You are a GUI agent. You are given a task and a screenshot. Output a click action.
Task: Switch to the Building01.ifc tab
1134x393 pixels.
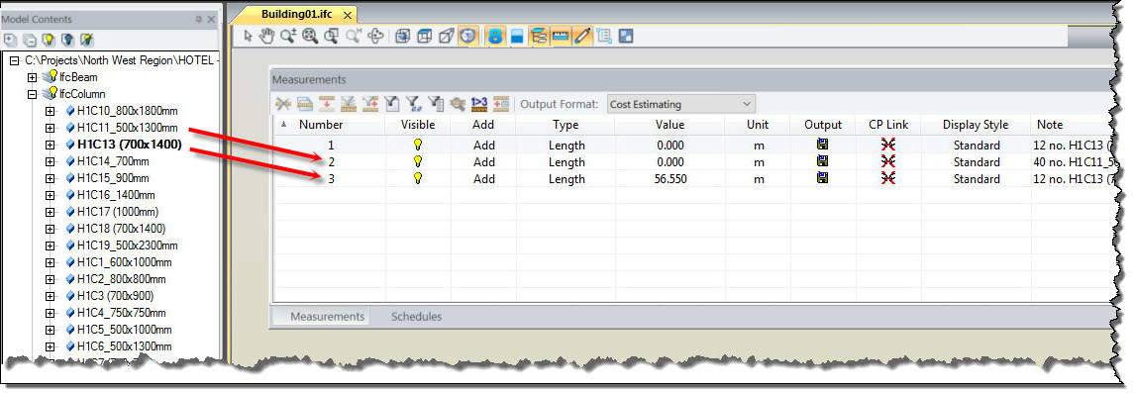coord(297,15)
